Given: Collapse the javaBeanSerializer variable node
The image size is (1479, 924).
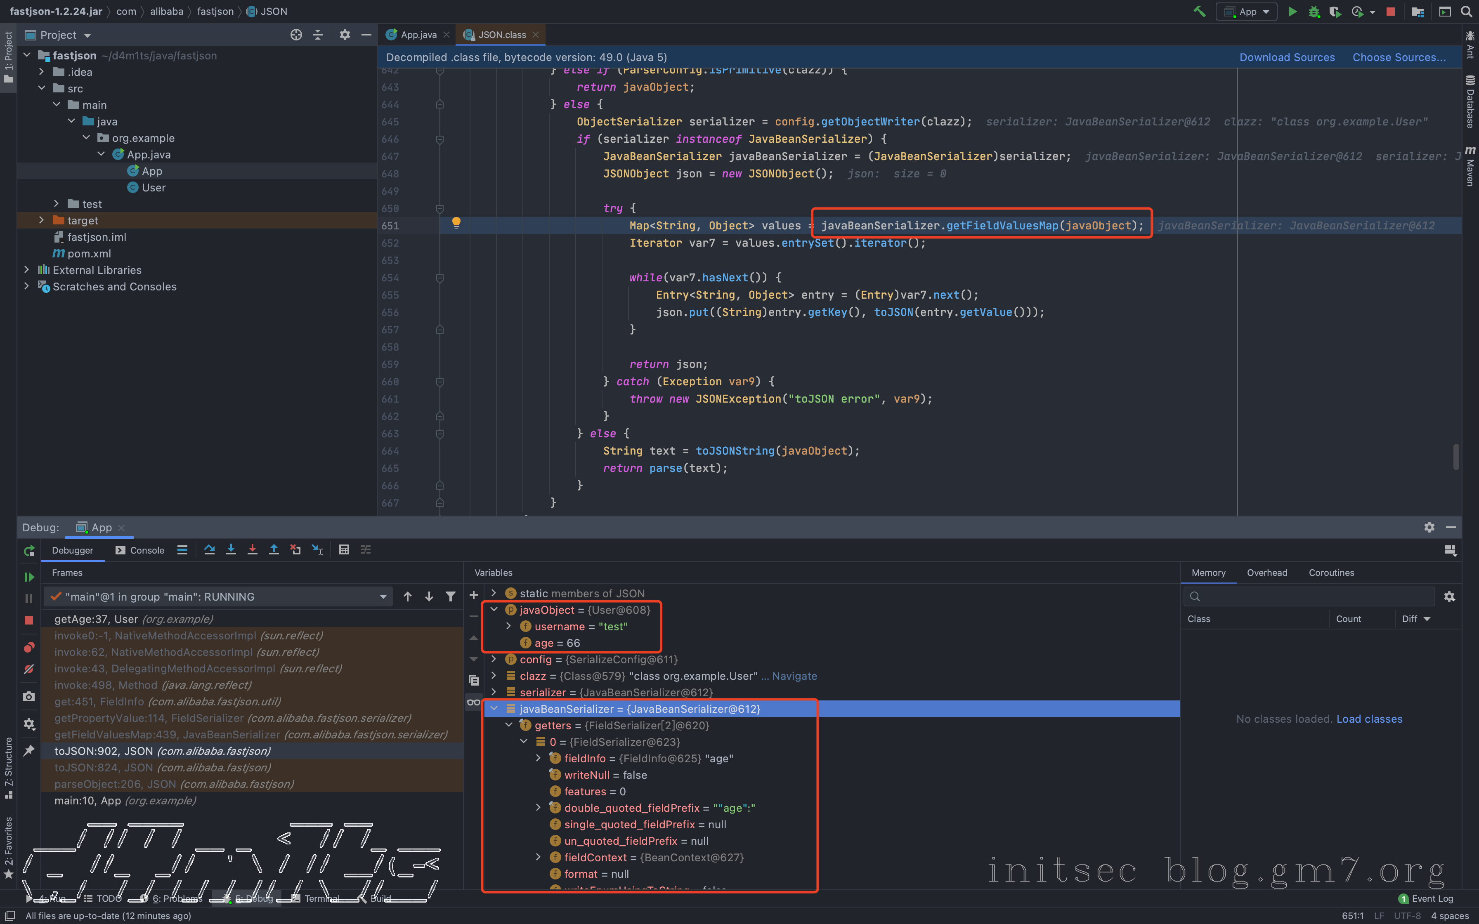Looking at the screenshot, I should [494, 708].
